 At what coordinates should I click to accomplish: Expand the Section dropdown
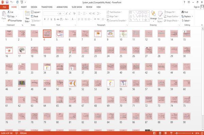pyautogui.click(x=36, y=21)
